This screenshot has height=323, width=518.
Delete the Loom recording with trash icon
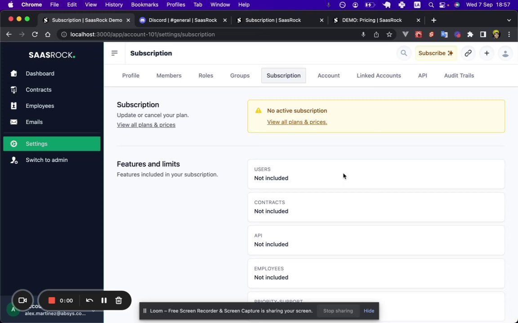pos(119,301)
